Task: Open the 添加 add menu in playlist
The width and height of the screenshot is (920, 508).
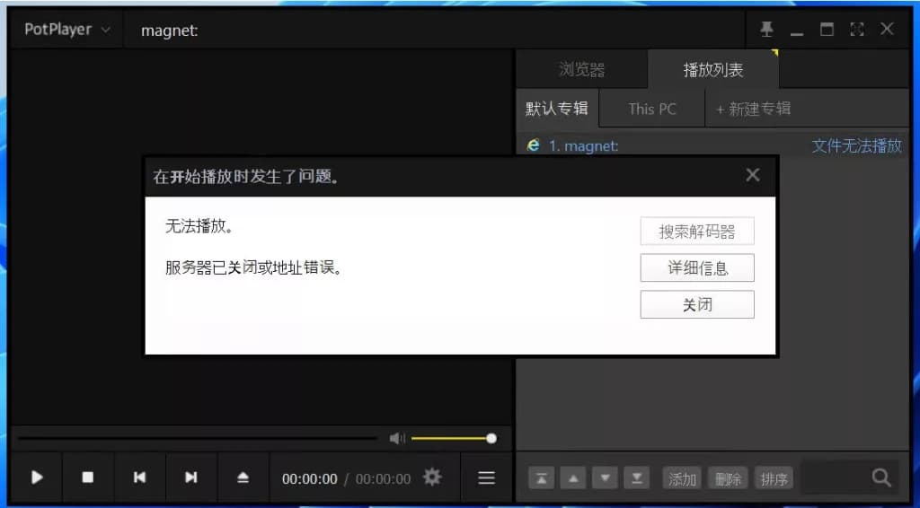Action: (682, 479)
